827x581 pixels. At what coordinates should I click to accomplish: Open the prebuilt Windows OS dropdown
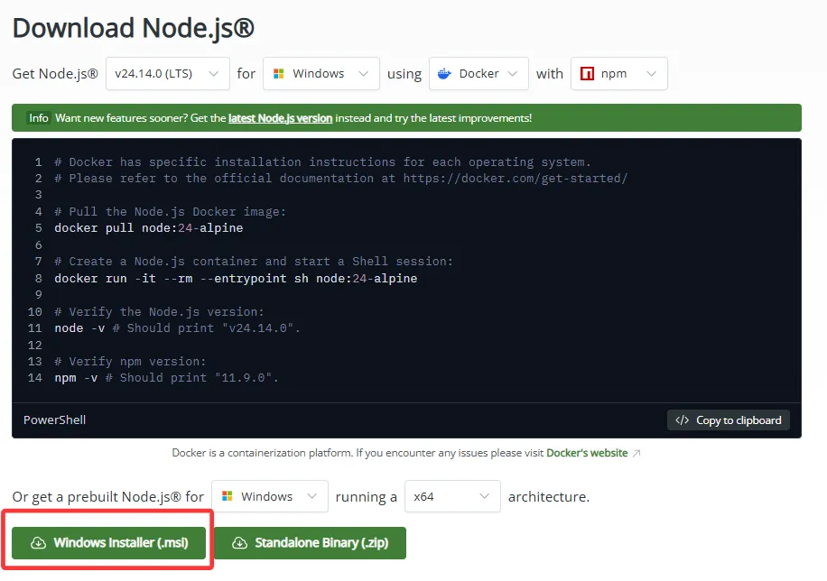[270, 496]
